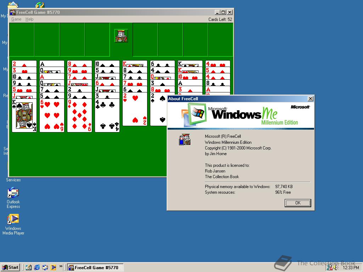Click the Rob Jansen licensee name
363x272 pixels.
215,171
